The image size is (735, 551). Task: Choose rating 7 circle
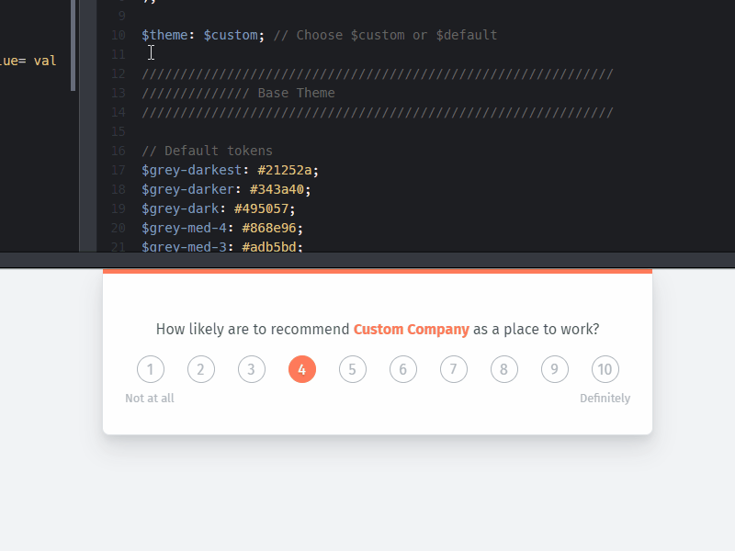(454, 369)
